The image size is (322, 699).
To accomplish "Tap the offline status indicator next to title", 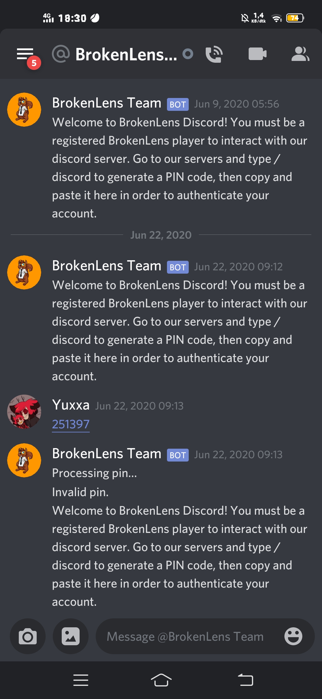I will (188, 54).
